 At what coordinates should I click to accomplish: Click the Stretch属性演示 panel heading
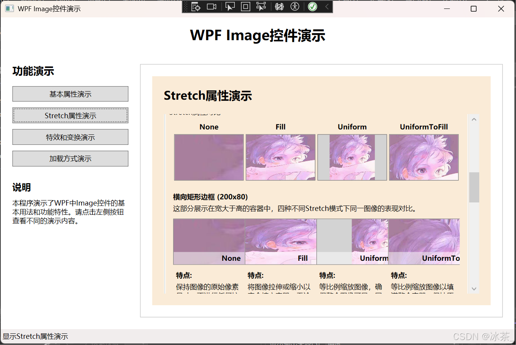point(208,95)
